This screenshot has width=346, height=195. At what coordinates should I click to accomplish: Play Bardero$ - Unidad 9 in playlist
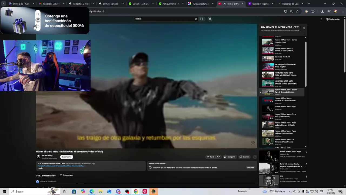point(282,58)
